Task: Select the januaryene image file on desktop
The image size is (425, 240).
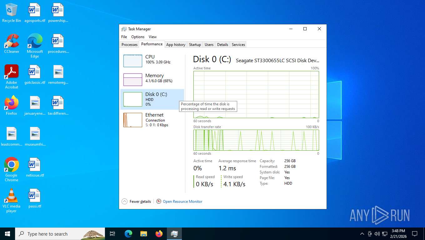Action: pyautogui.click(x=35, y=106)
